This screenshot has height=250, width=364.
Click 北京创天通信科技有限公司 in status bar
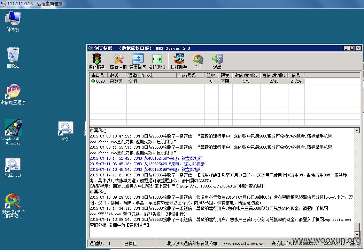pos(192,243)
